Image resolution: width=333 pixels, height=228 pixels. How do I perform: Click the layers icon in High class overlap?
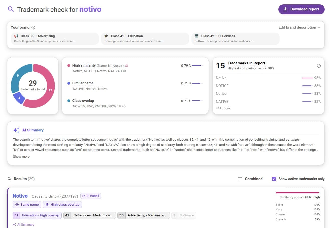(x=47, y=205)
